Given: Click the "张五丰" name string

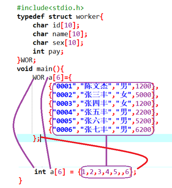Looking at the screenshot, I should (96, 112).
